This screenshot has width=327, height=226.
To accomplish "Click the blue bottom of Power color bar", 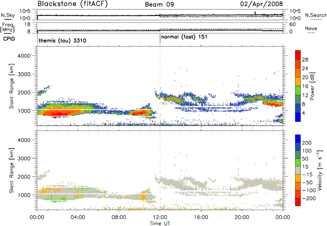I will click(x=298, y=117).
